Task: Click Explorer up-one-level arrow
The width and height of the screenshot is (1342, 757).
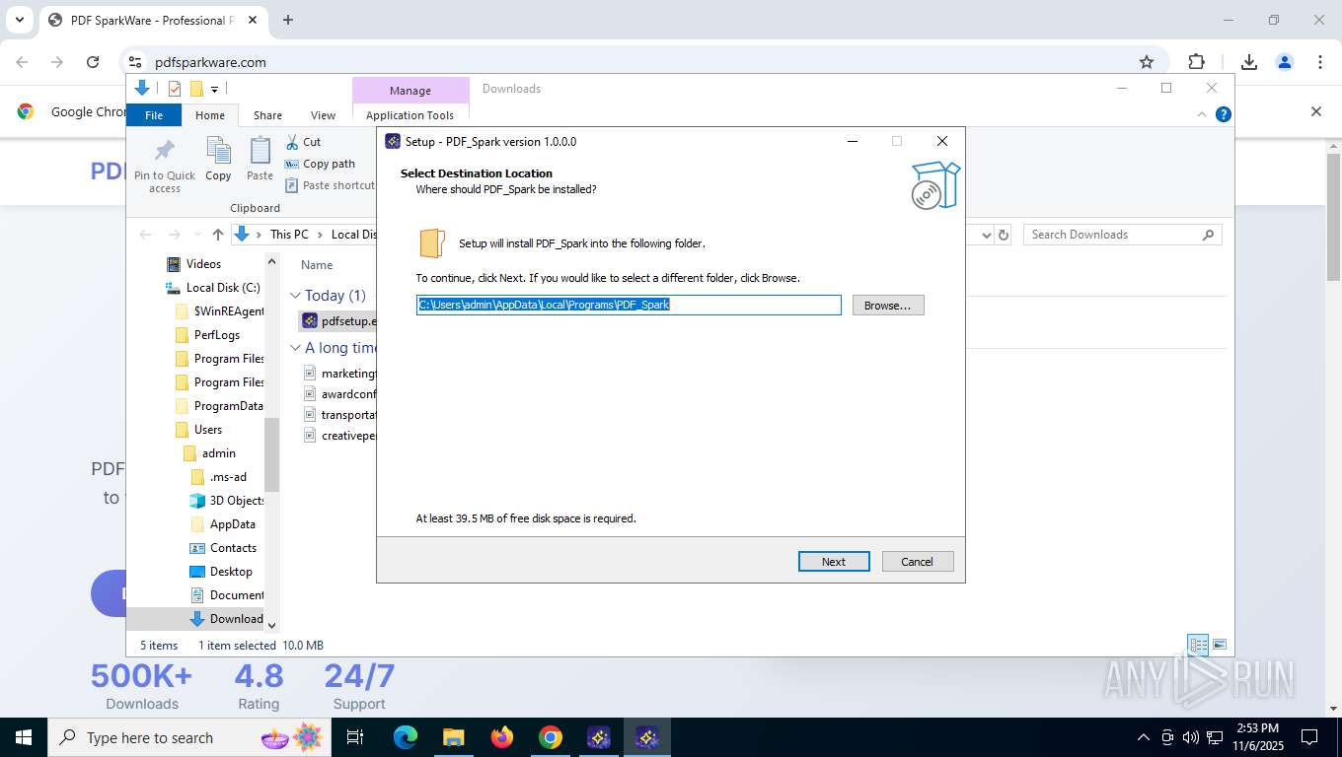Action: (218, 235)
